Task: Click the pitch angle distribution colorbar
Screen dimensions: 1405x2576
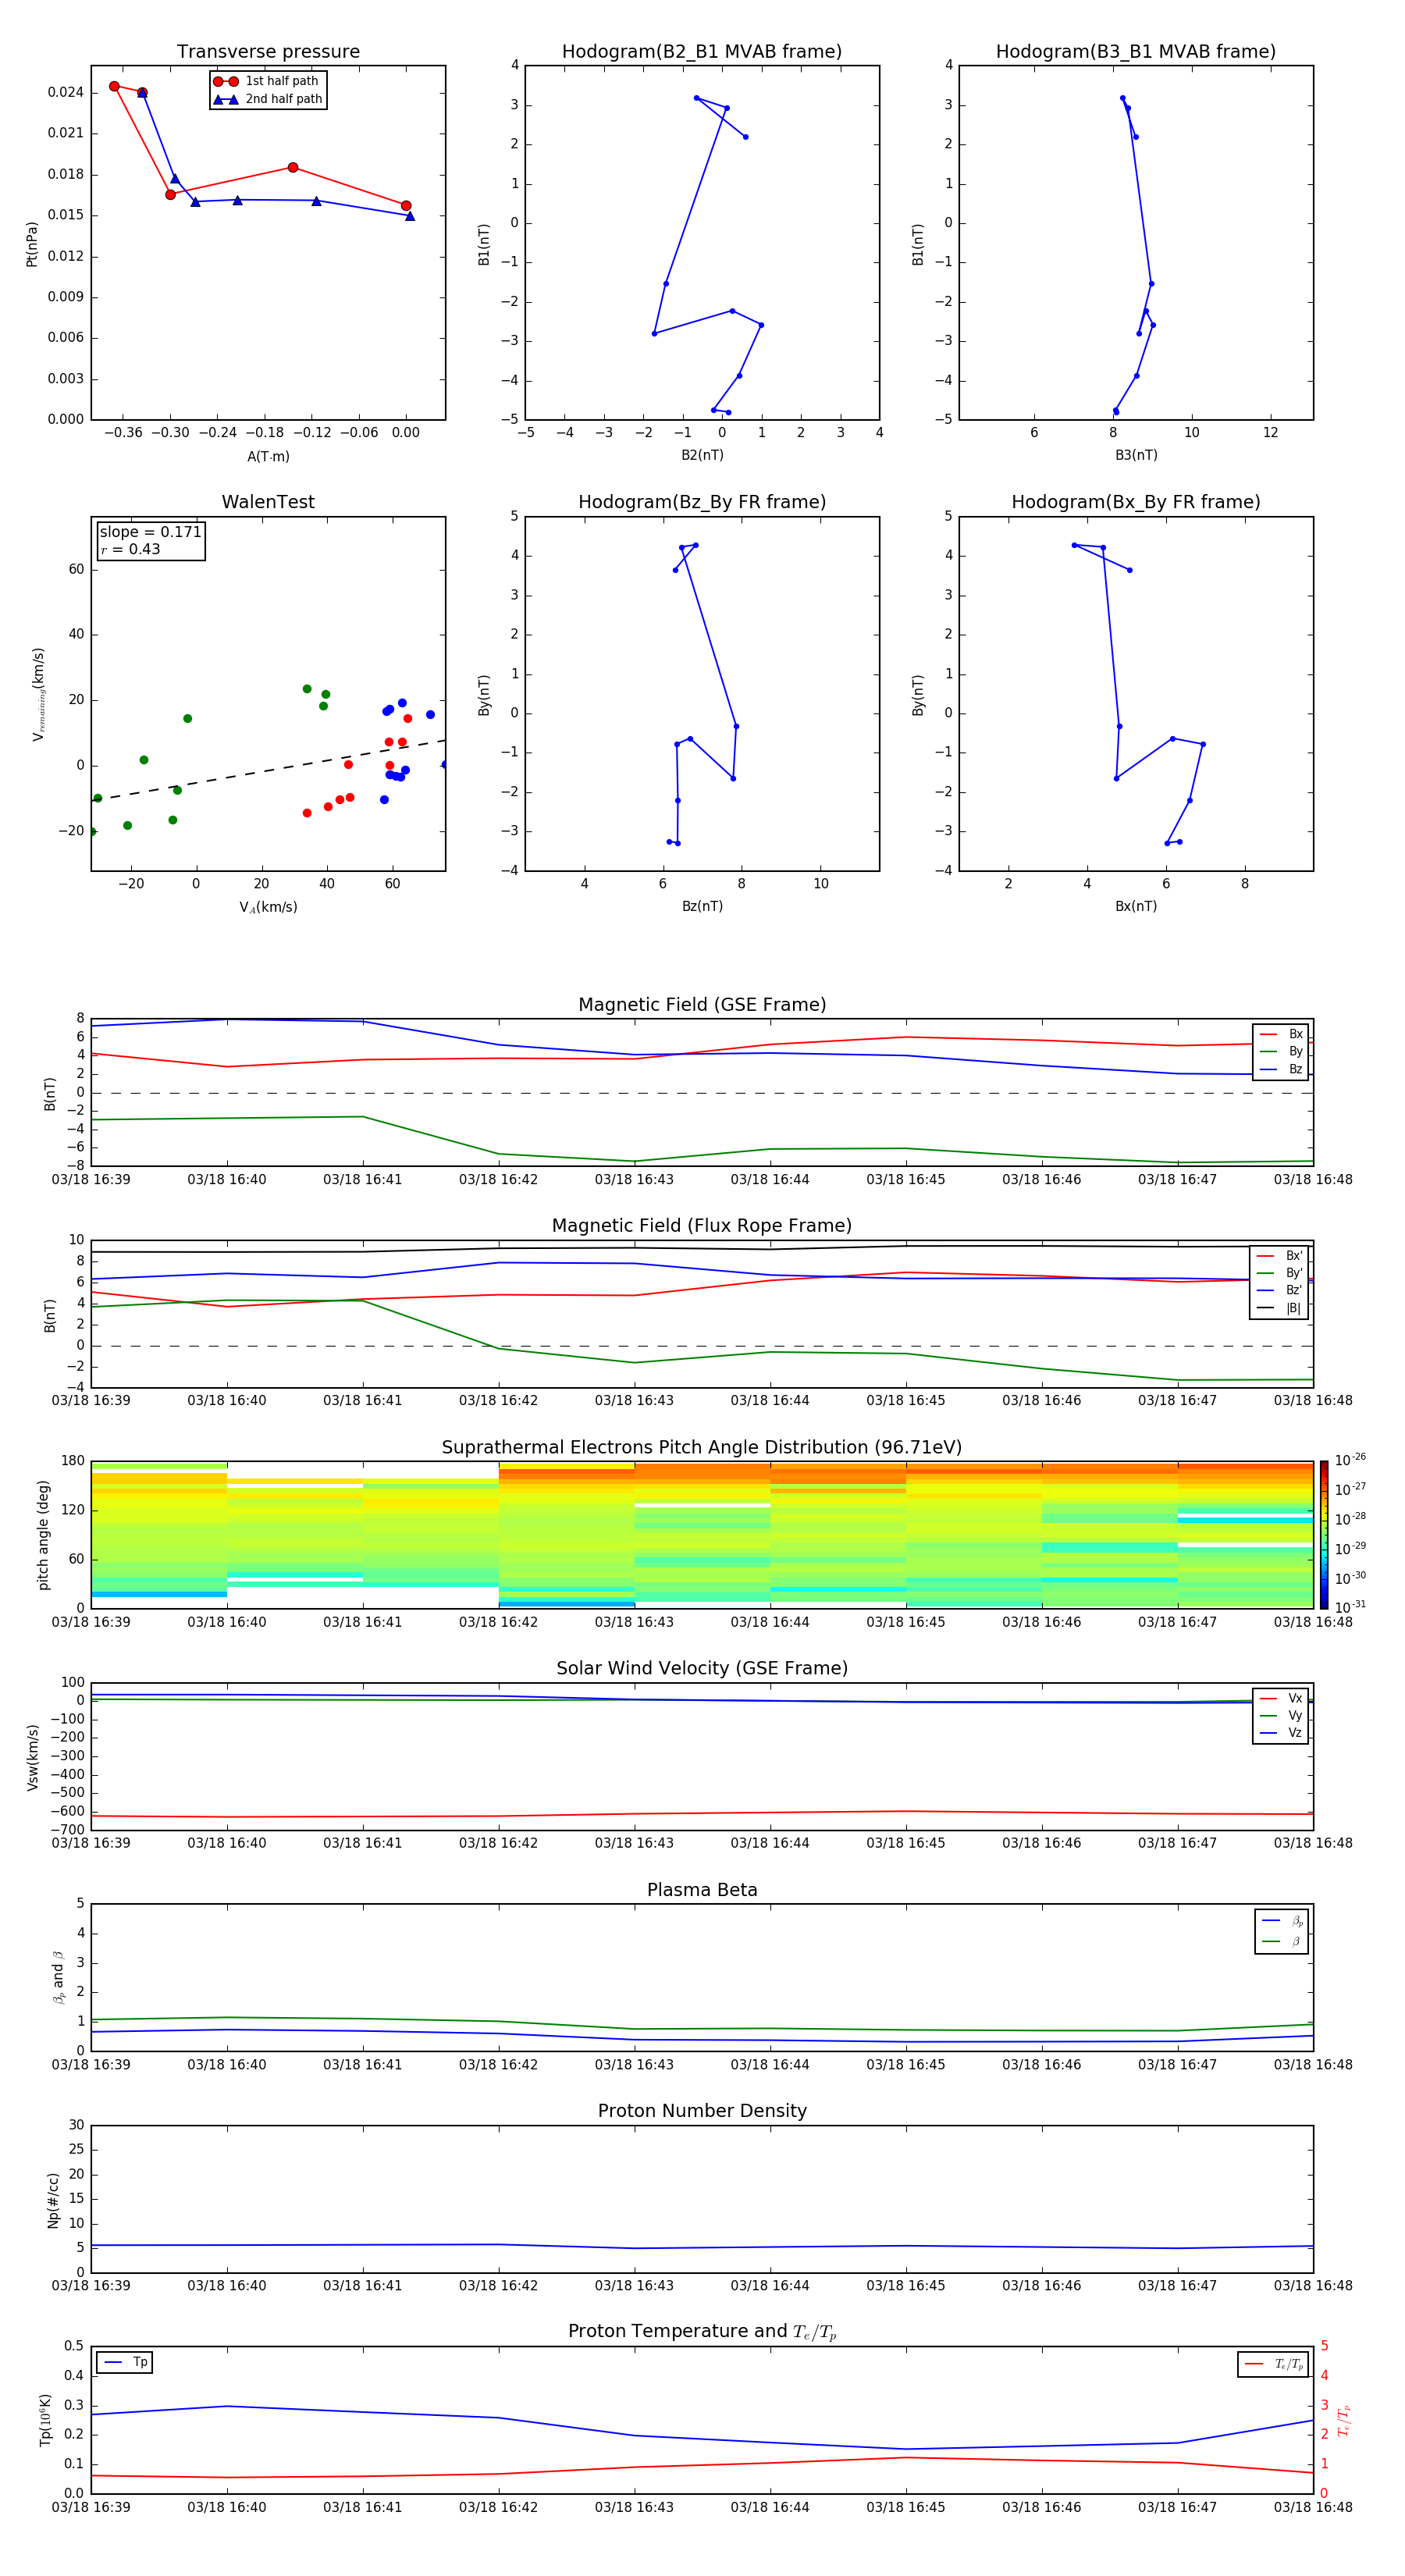Action: [1324, 1534]
